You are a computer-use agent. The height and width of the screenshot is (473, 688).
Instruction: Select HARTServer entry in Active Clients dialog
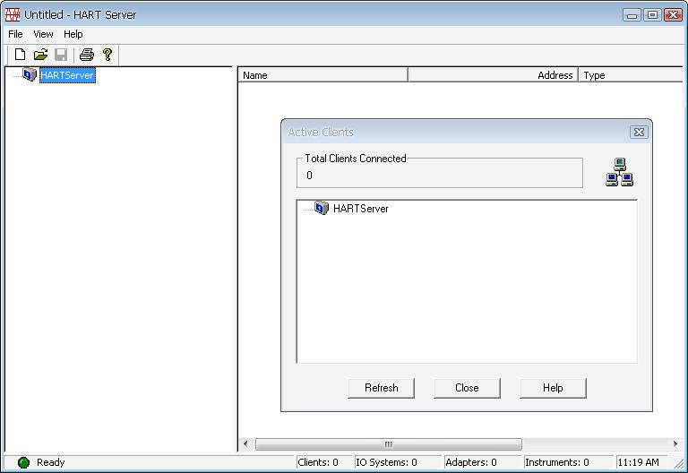[x=361, y=209]
